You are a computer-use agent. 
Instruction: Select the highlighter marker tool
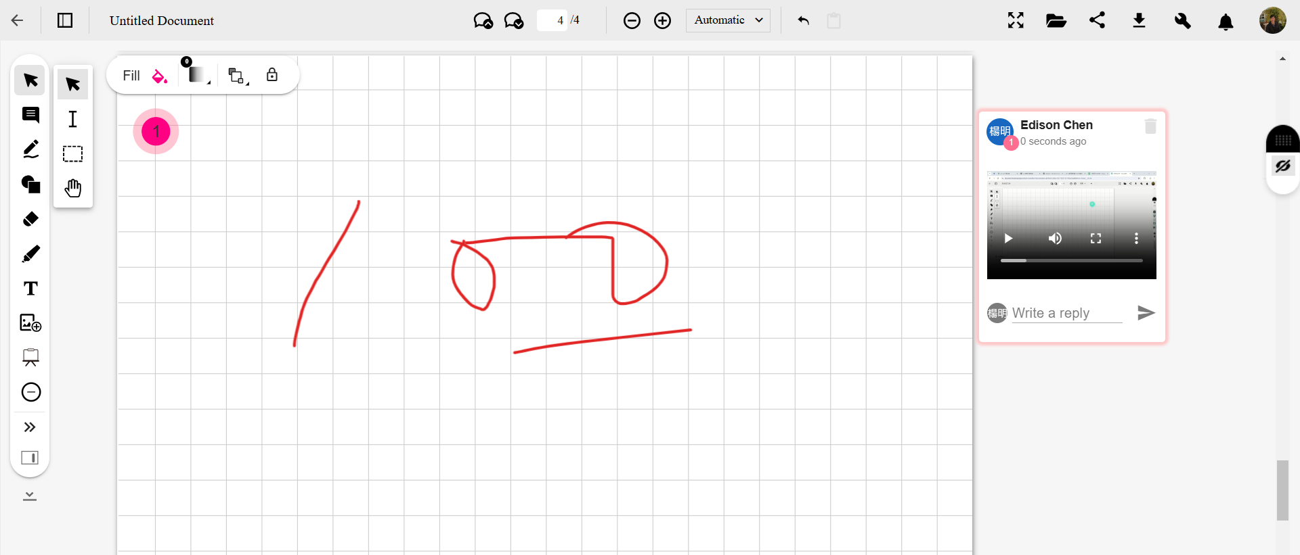30,254
